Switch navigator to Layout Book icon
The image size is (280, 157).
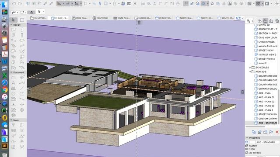click(271, 21)
